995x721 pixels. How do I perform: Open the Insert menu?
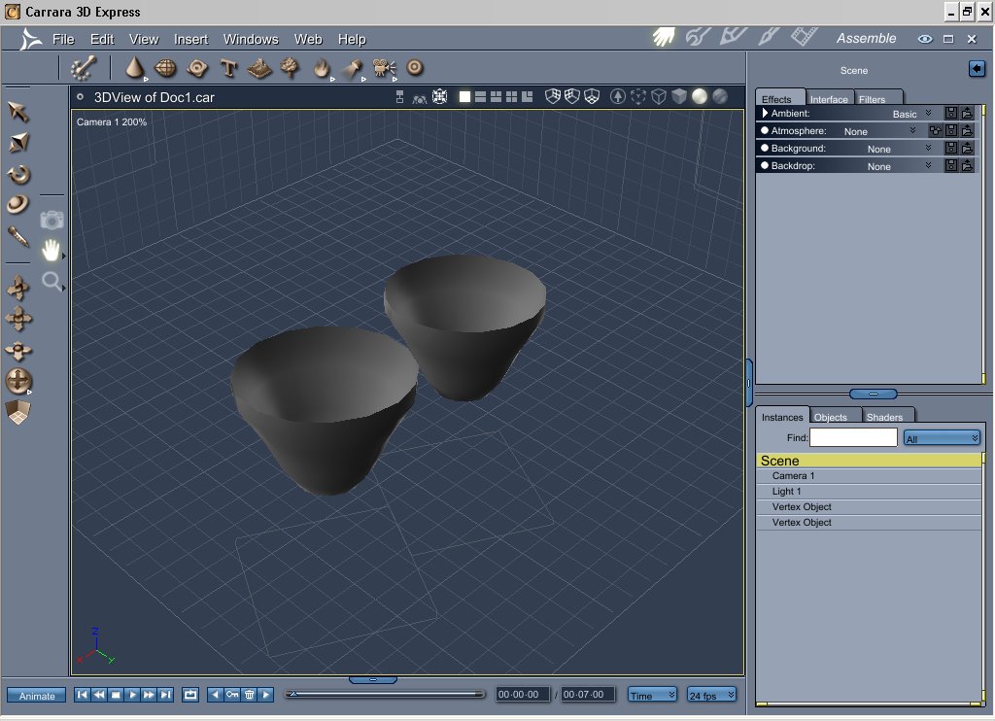(190, 39)
